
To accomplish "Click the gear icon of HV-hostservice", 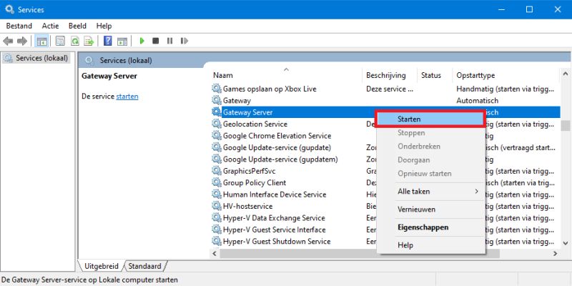I will click(x=217, y=206).
